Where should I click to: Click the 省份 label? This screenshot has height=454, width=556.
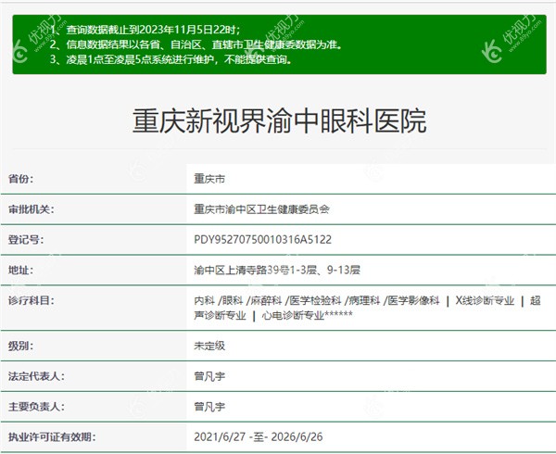[x=21, y=179]
